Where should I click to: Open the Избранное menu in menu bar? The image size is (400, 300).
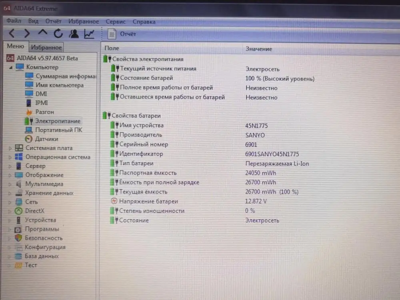[x=84, y=22]
